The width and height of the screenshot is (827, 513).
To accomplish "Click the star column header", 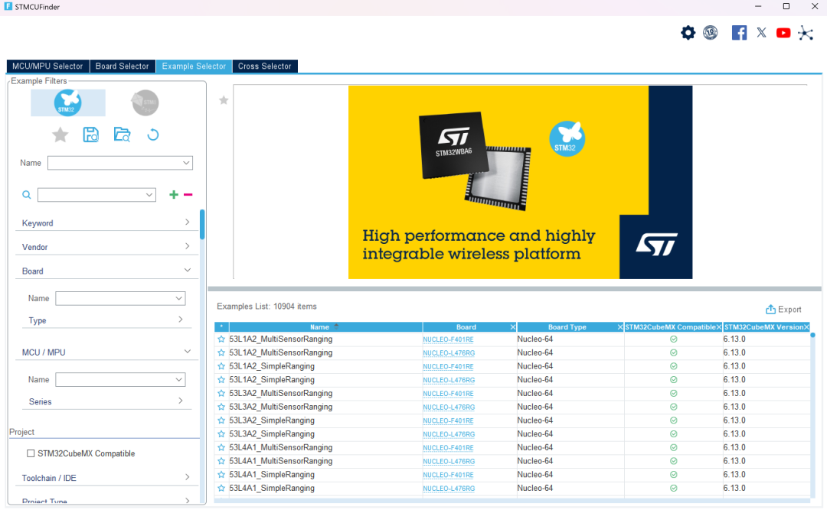I will tap(221, 327).
